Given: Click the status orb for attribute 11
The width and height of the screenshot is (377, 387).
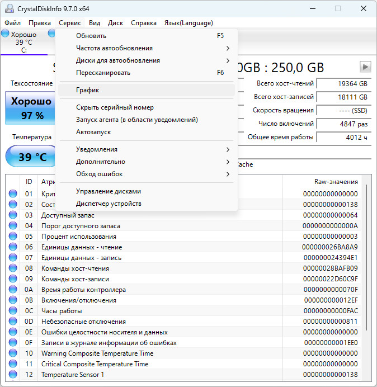Looking at the screenshot, I should pyautogui.click(x=13, y=364).
